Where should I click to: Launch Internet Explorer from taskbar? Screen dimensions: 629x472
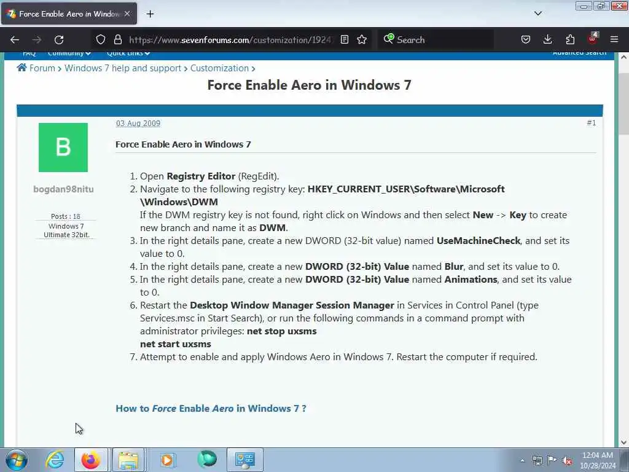click(55, 460)
